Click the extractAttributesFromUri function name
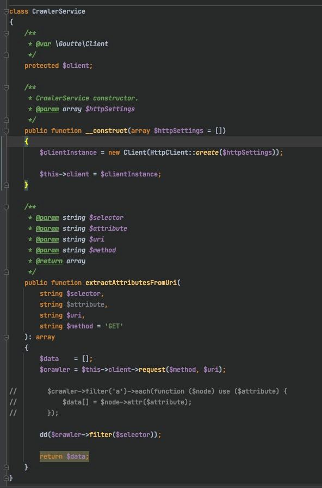 click(131, 283)
